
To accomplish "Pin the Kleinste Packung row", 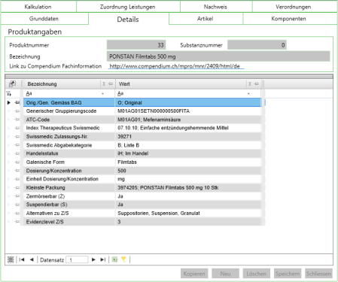I will tap(17, 188).
